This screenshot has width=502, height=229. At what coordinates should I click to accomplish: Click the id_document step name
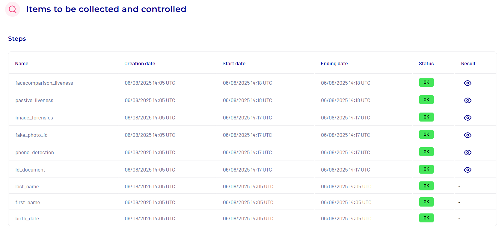coord(30,170)
